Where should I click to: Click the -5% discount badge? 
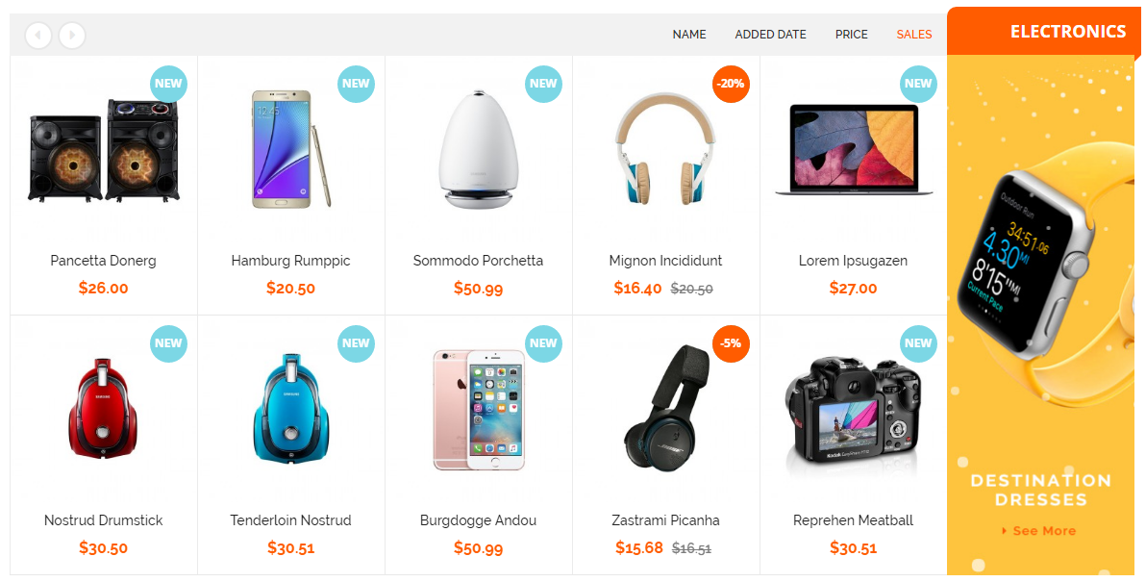click(x=731, y=342)
